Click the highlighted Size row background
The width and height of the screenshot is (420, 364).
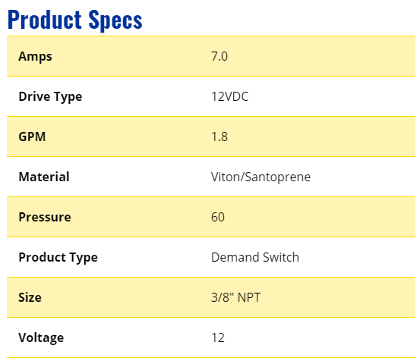tap(211, 297)
